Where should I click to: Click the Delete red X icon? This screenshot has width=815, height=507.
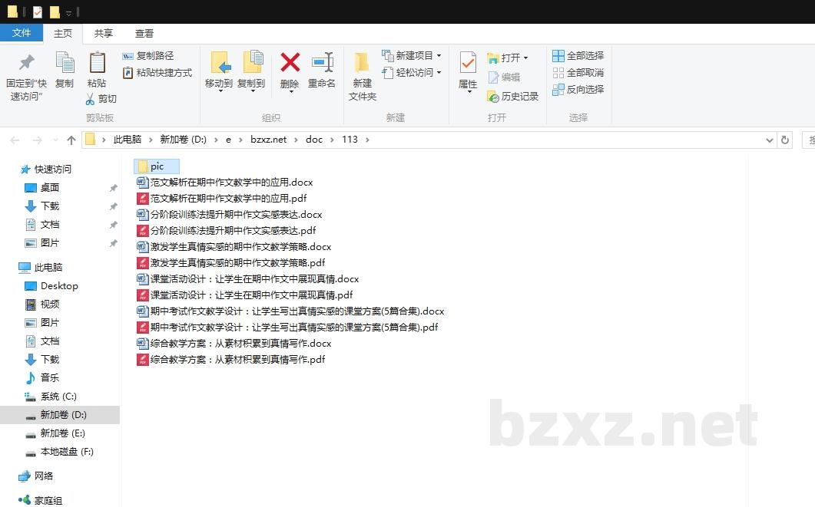click(x=290, y=63)
